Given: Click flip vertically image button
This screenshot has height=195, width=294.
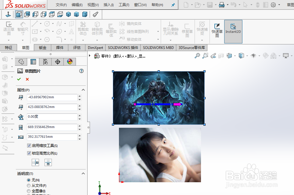Looking at the screenshot, I should tap(48, 162).
